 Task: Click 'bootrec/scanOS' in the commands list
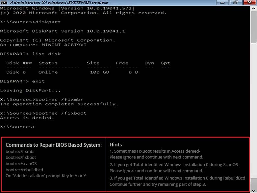coord(21,163)
